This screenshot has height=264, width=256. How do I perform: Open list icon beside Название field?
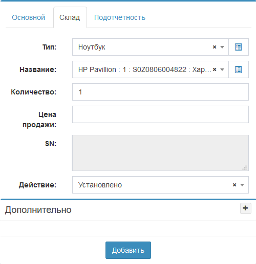pos(239,69)
